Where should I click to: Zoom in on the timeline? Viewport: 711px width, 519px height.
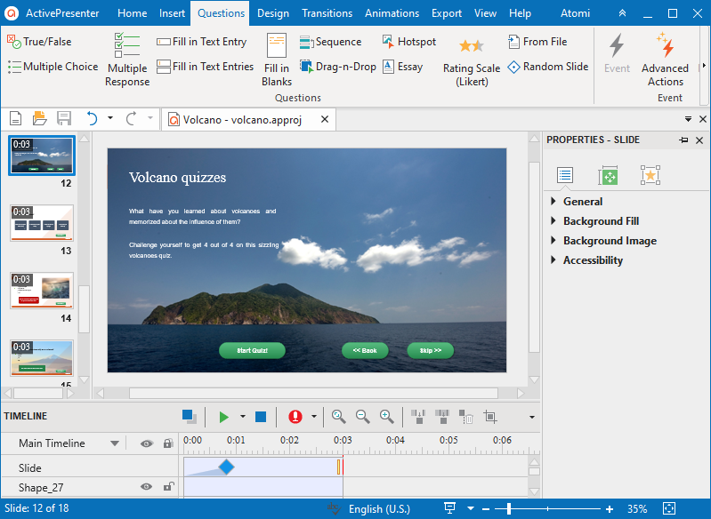[x=387, y=417]
